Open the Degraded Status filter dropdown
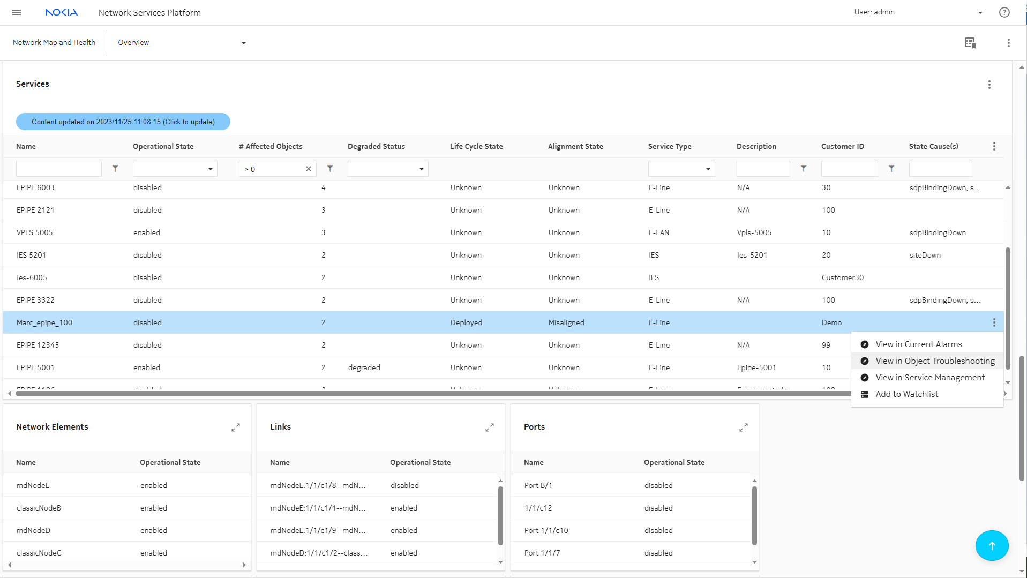1027x578 pixels. click(388, 169)
